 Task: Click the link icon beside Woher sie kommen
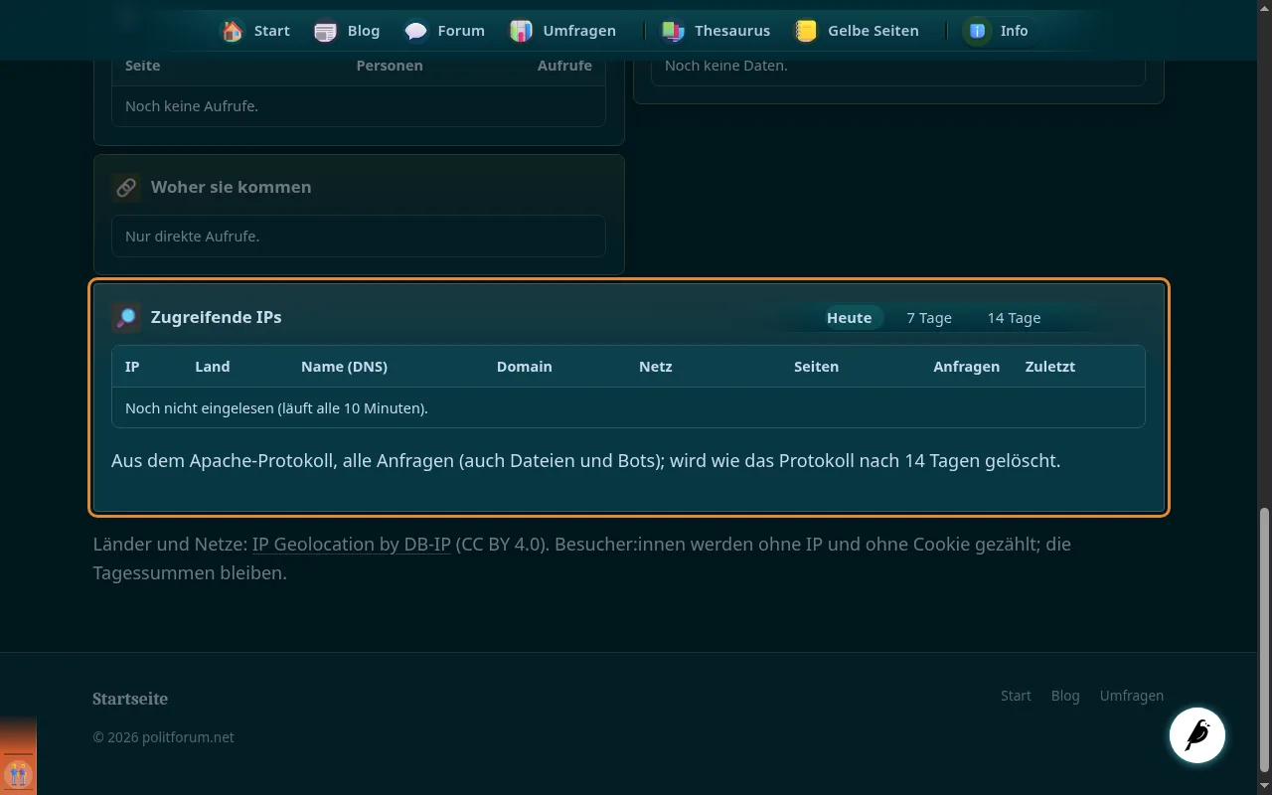(126, 187)
